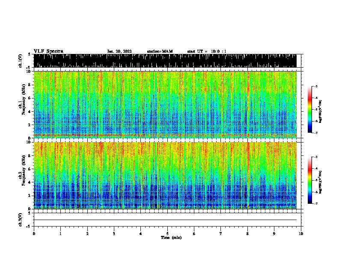
Task: Click the "5" tick on ch.1(V) axis
Action: (30, 54)
